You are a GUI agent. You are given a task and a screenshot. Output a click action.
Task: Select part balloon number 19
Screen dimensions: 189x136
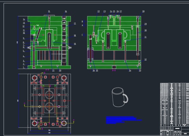75,44
